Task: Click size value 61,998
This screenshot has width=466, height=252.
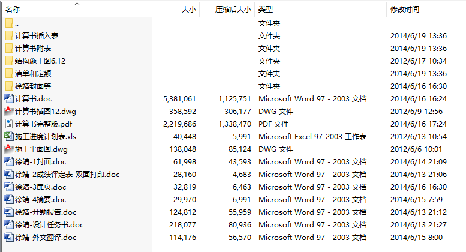Action: point(185,161)
